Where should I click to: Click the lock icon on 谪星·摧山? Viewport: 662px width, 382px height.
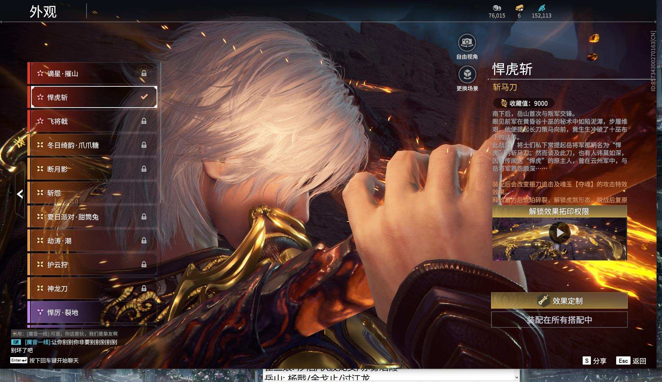pyautogui.click(x=144, y=73)
